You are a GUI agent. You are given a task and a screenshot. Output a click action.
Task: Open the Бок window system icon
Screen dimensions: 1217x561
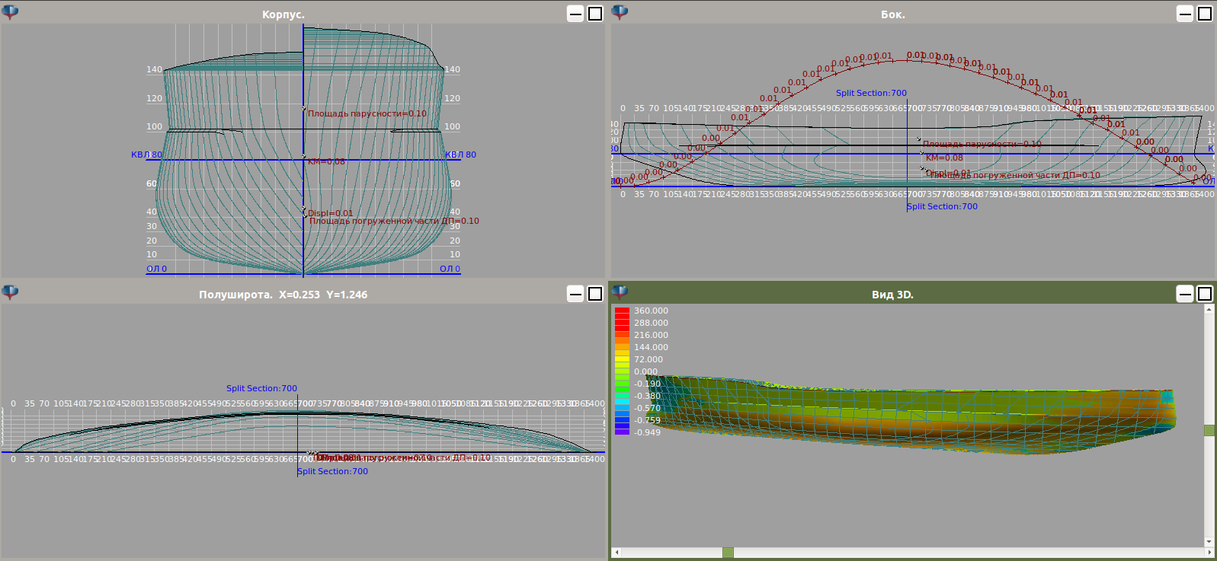pyautogui.click(x=620, y=12)
